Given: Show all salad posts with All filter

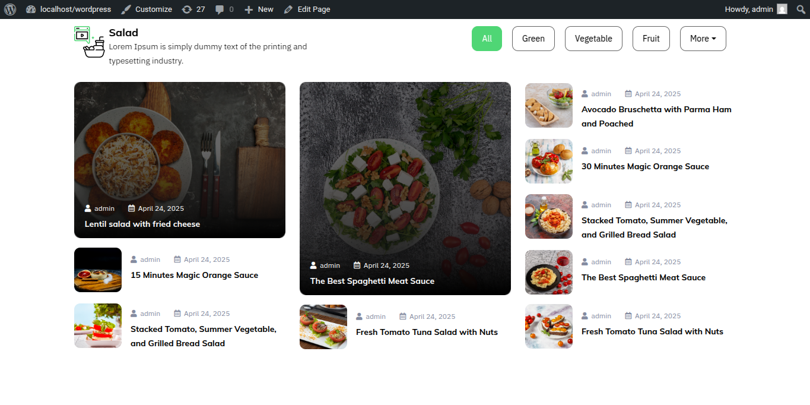Looking at the screenshot, I should [x=487, y=39].
